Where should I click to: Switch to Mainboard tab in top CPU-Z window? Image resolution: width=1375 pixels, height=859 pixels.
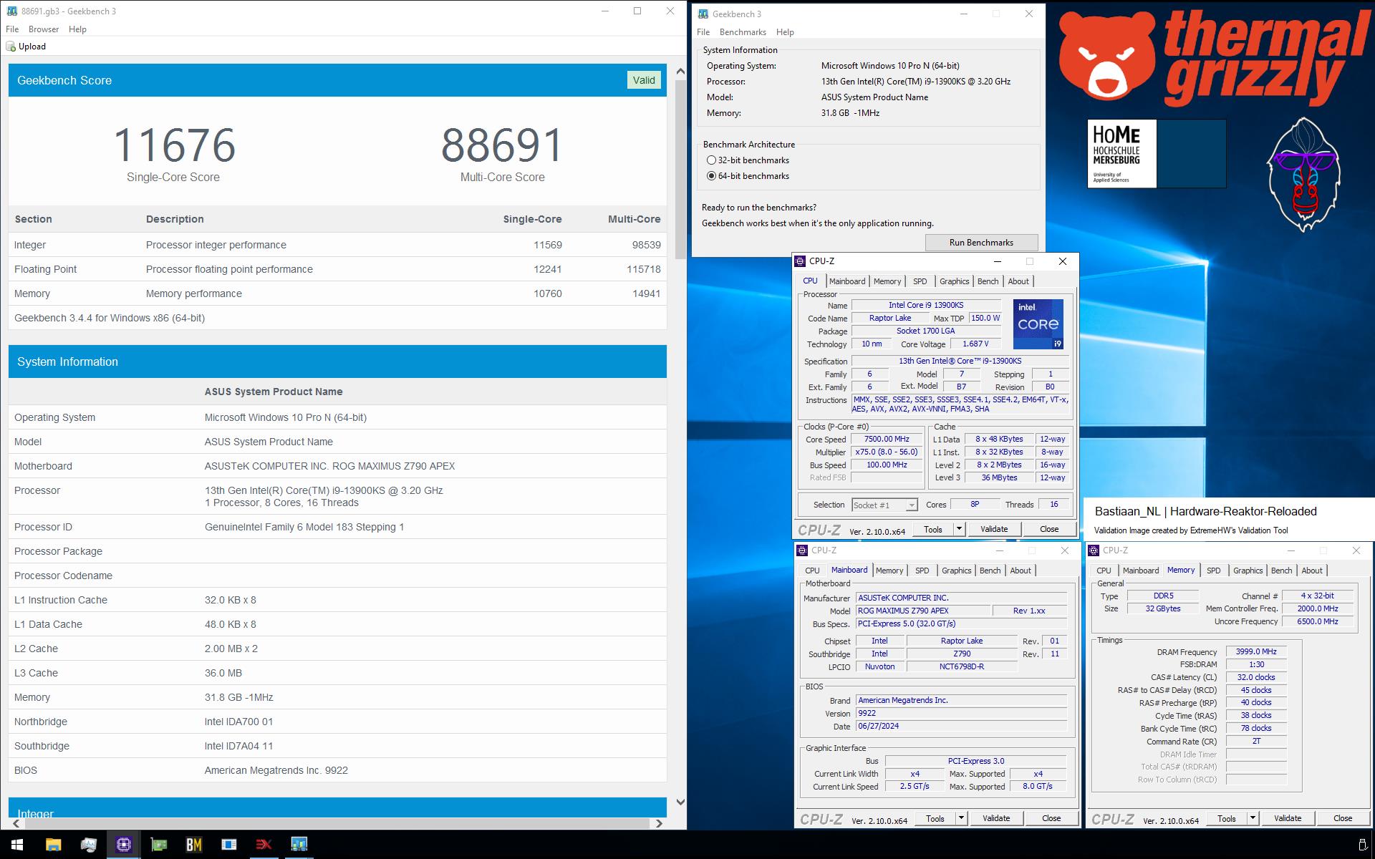pos(847,281)
